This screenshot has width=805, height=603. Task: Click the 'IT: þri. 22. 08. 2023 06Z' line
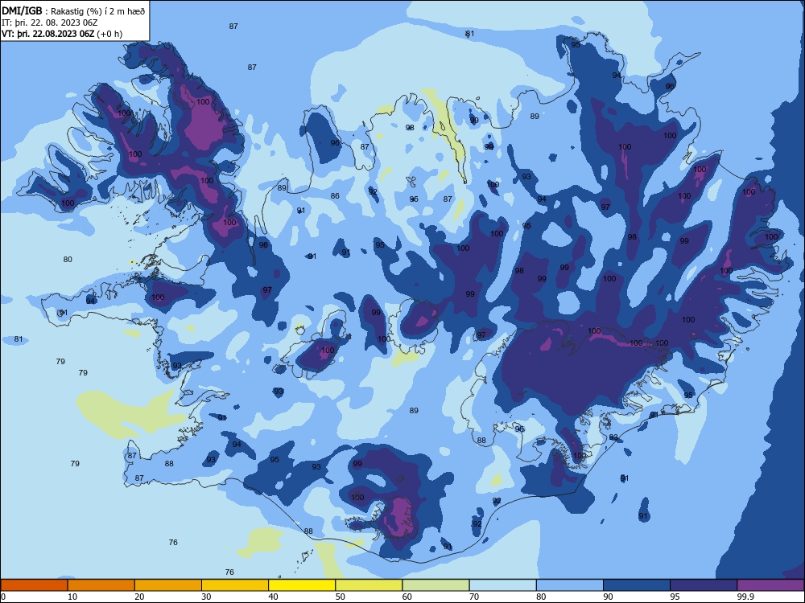coord(49,23)
